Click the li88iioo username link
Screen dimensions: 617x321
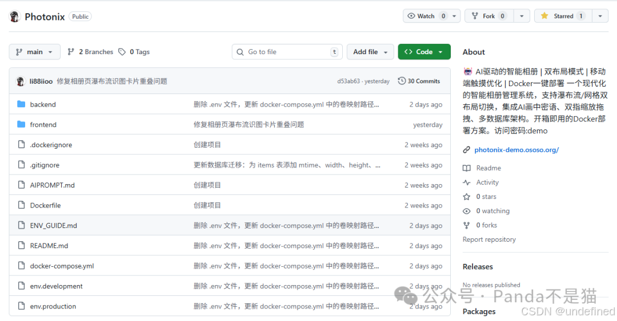41,82
